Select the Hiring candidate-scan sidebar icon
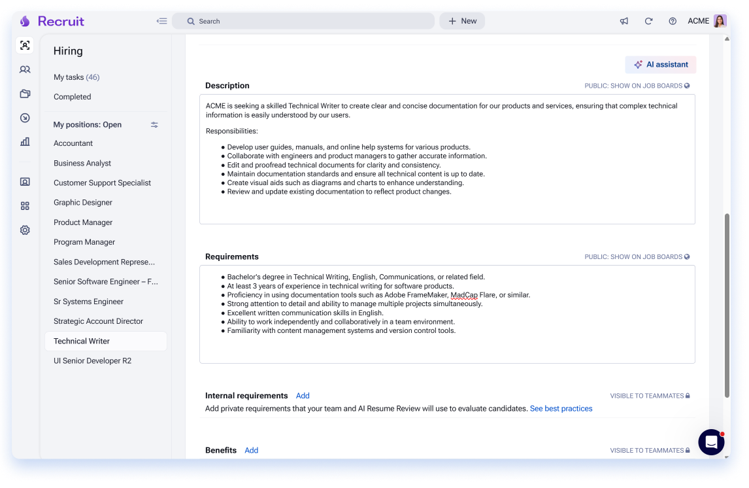This screenshot has width=749, height=488. (25, 45)
